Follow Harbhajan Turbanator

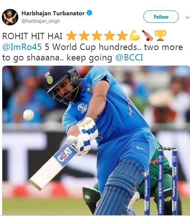[161, 17]
